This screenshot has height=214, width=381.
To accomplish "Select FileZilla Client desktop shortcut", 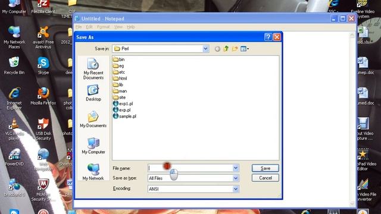I will [x=43, y=7].
